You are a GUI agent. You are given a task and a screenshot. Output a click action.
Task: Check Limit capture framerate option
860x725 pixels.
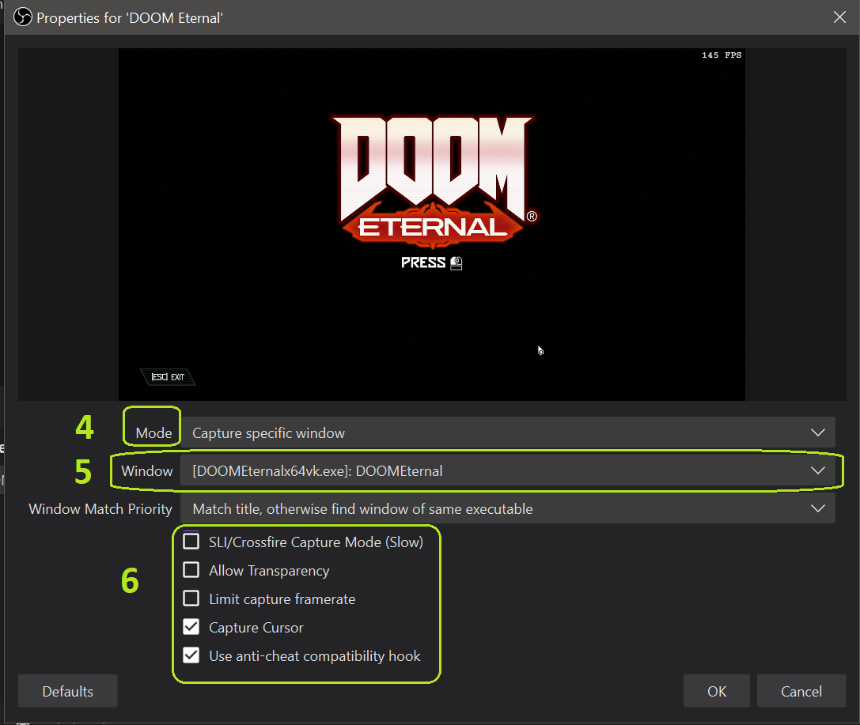(191, 599)
